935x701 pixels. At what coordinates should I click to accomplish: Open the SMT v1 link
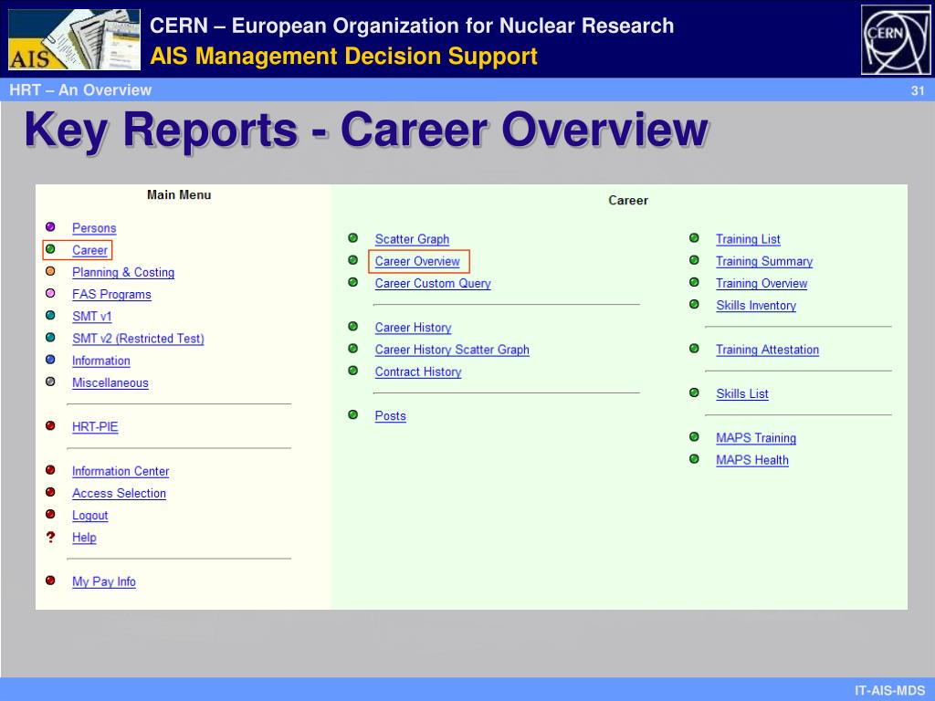pos(92,316)
